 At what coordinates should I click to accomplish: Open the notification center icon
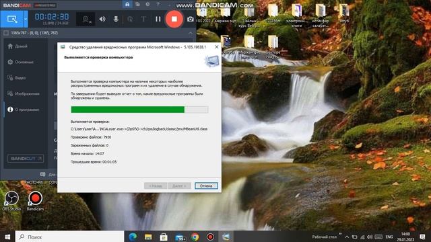pos(422,237)
